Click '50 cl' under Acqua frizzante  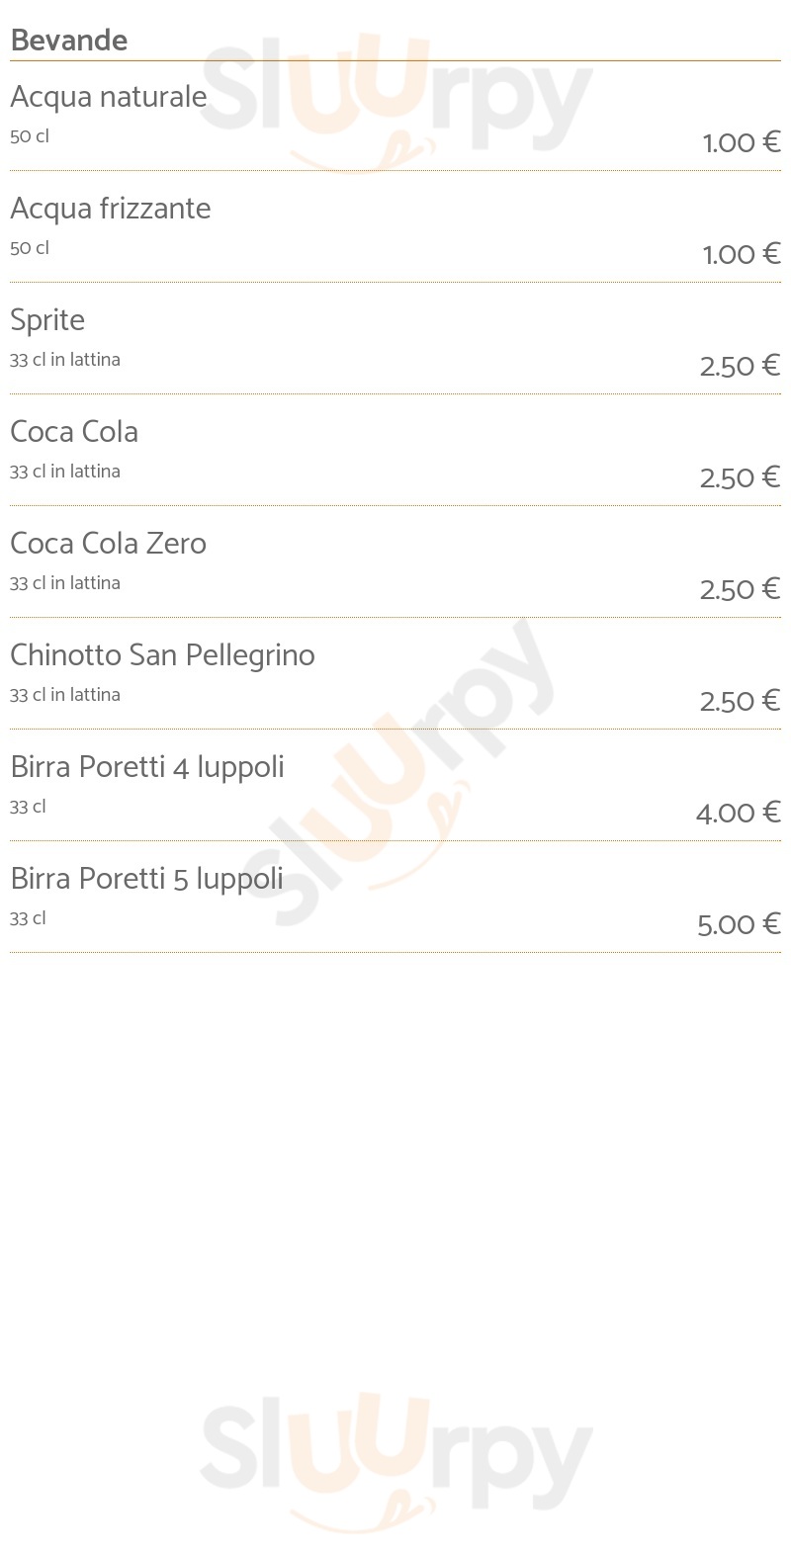tap(30, 248)
